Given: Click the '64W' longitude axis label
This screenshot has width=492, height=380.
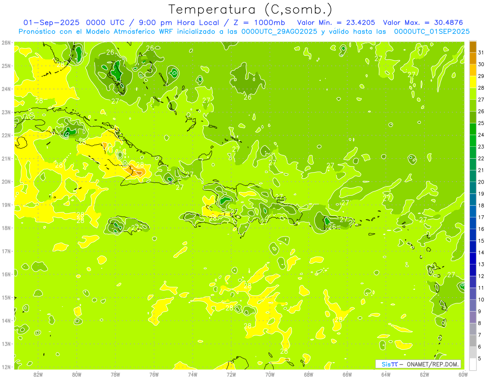Looking at the screenshot, I should click(386, 374).
